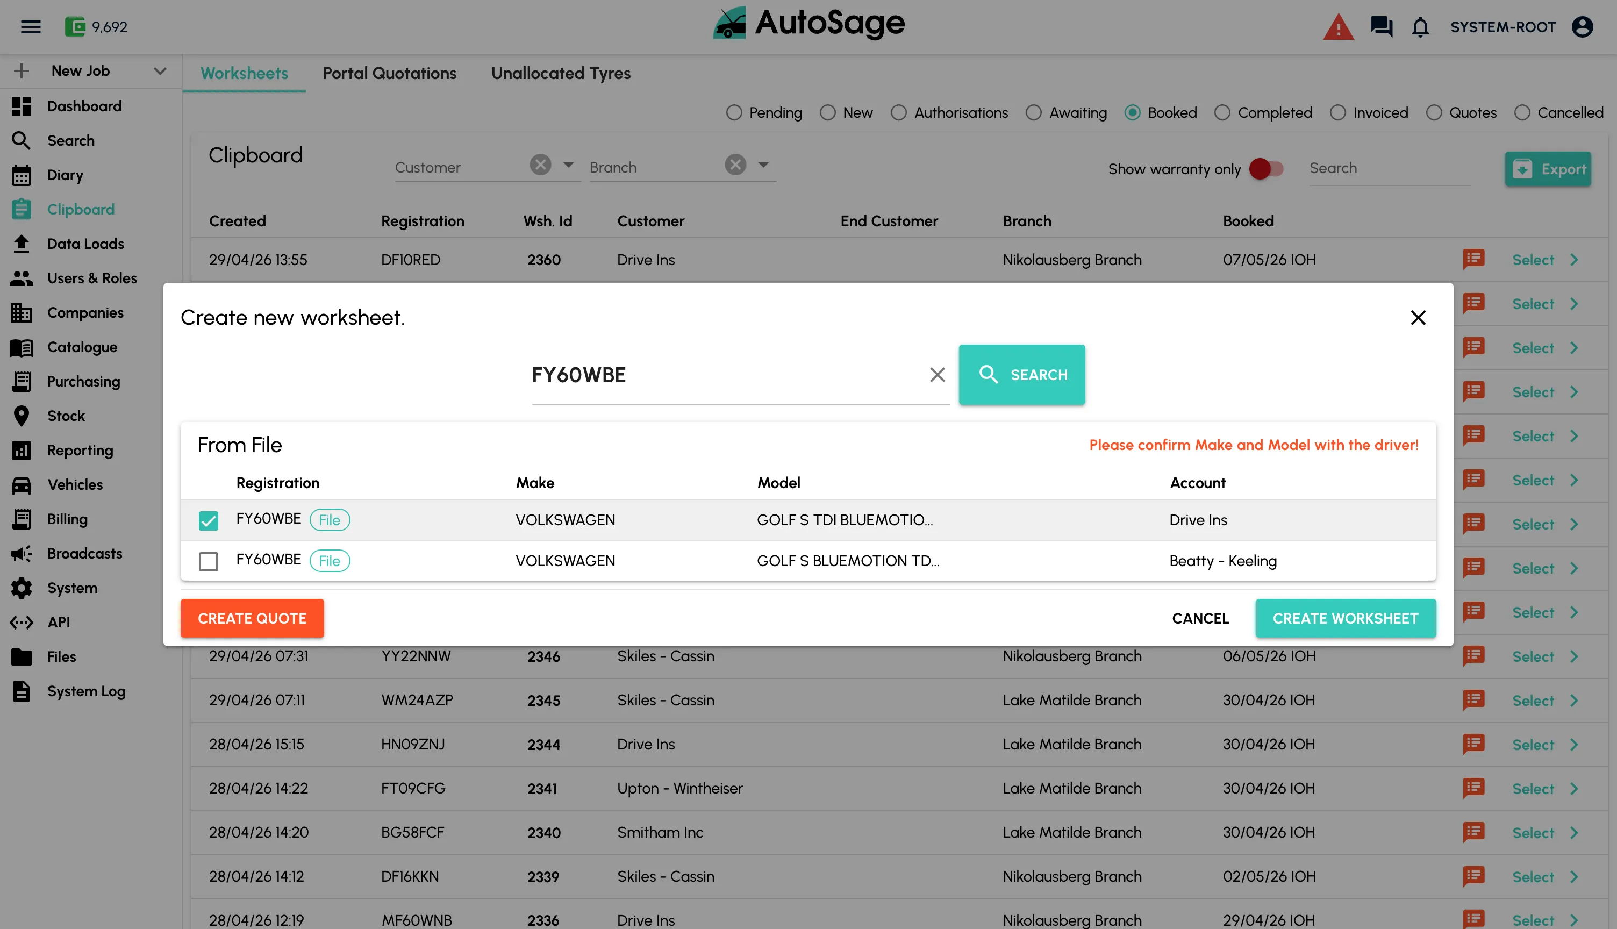Click the green wallet credits icon

click(x=75, y=27)
